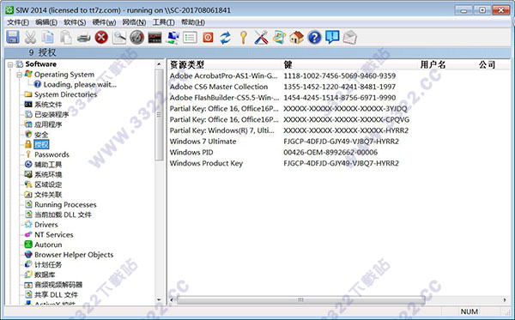The height and width of the screenshot is (320, 515).
Task: Click the 用户名 column header
Action: pos(433,64)
